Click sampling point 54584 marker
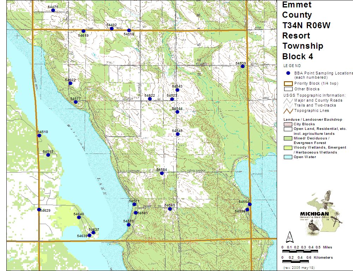353x271 pixels. 162,173
